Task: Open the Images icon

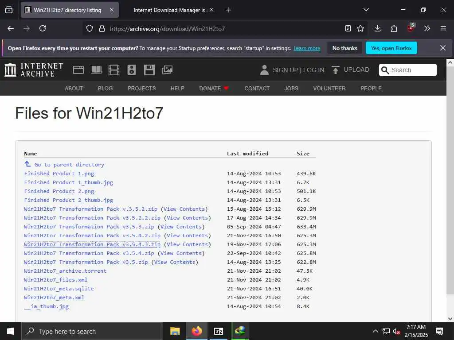Action: coord(167,70)
